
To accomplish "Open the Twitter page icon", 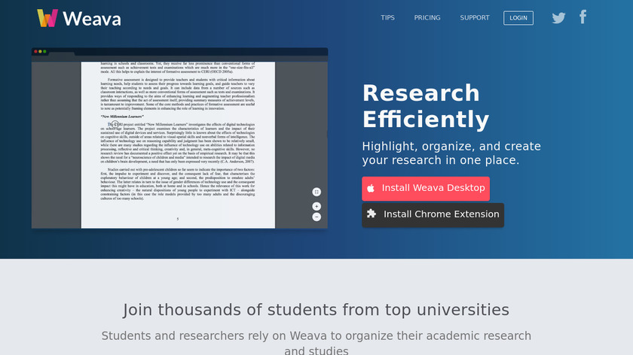I will coord(558,18).
